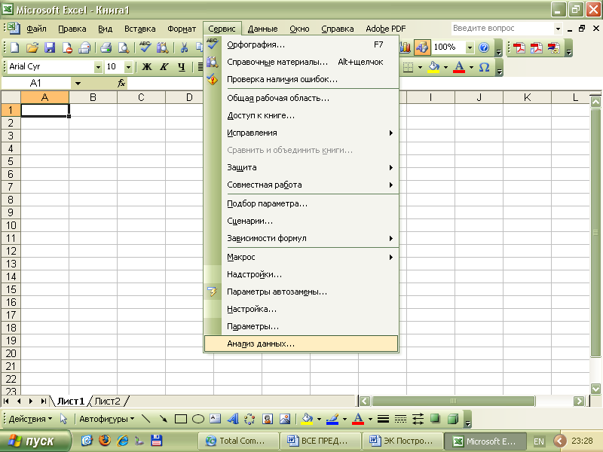Send workbook by e-mail icon
The image size is (603, 452).
click(84, 47)
